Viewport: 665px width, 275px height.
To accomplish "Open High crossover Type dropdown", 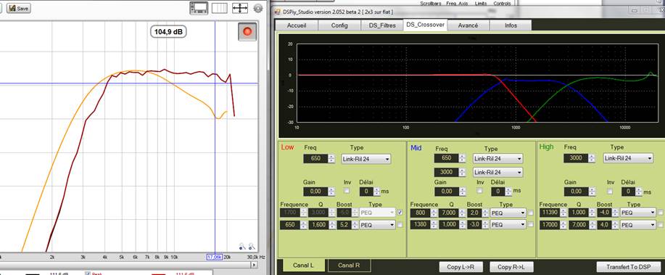I will pyautogui.click(x=628, y=158).
